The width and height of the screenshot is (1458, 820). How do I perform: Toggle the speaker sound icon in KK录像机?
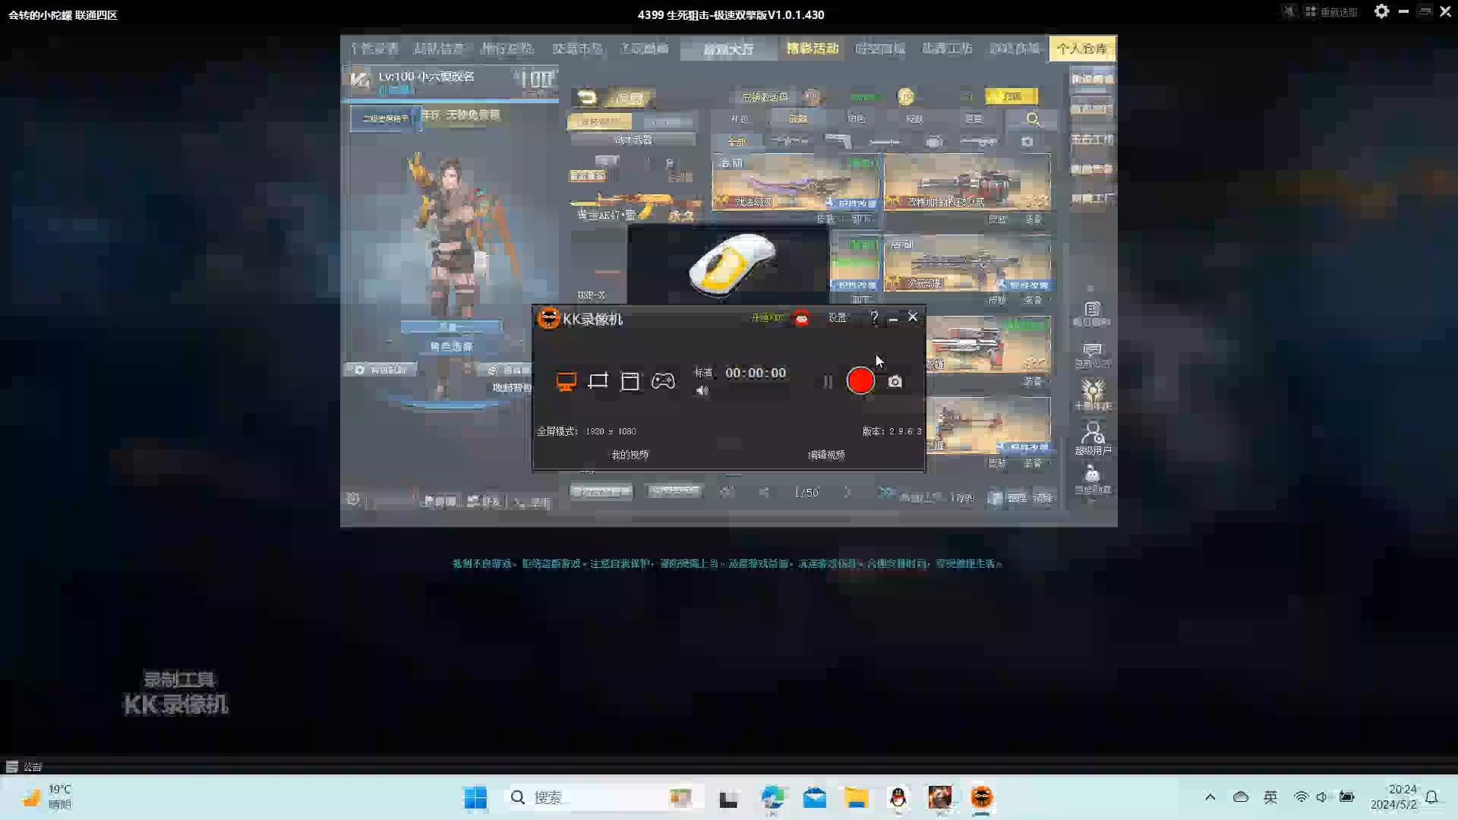[x=702, y=391]
